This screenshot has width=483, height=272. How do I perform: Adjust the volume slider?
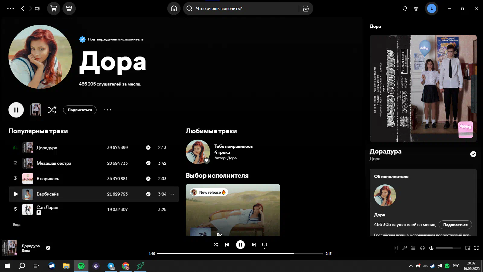coord(448,248)
